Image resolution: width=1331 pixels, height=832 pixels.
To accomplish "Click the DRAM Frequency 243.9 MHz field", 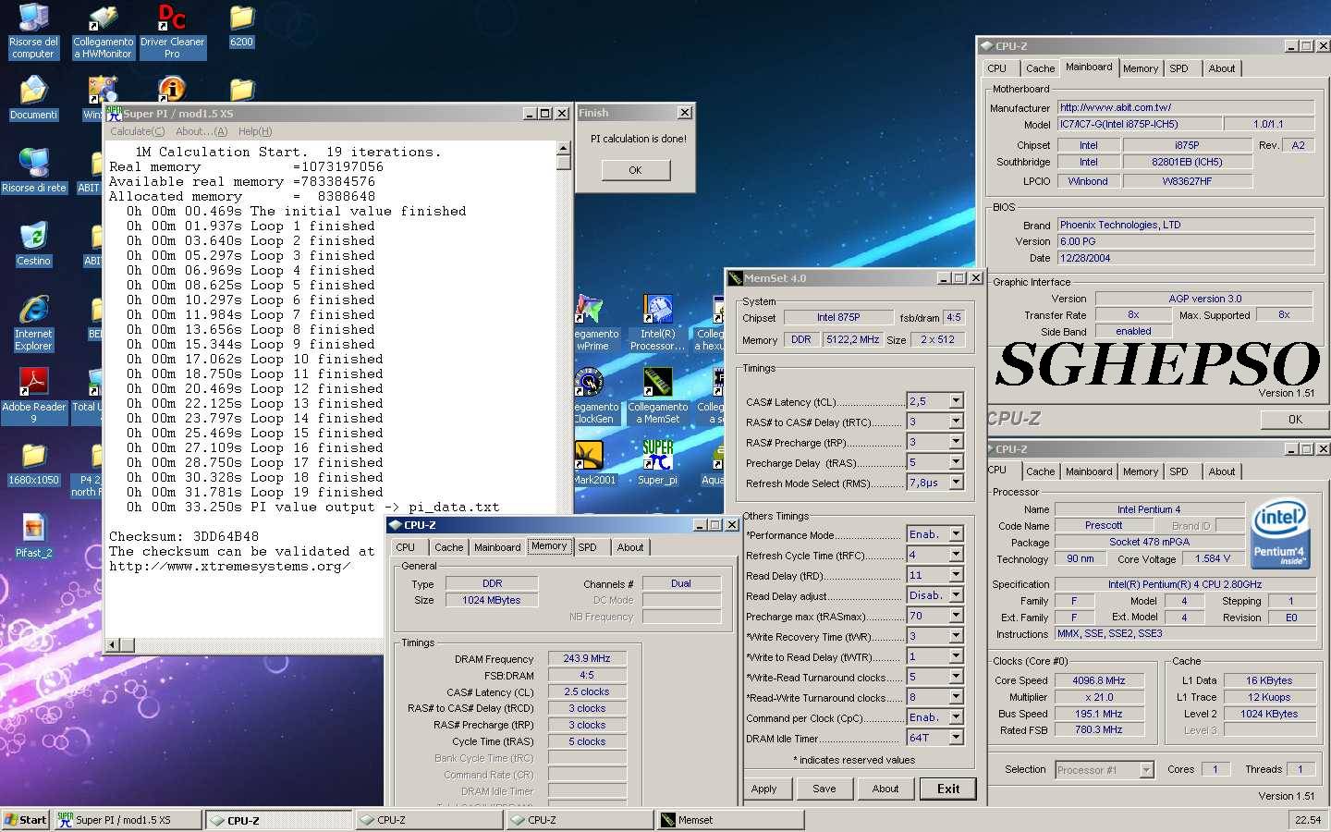I will click(587, 658).
